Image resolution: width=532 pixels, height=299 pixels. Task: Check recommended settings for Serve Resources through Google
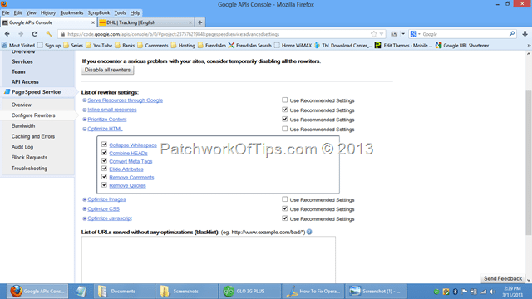point(284,100)
